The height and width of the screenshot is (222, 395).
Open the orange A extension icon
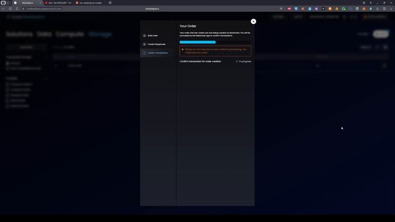(x=303, y=9)
